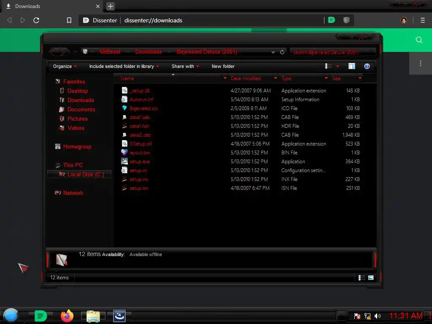Open the Share with menu
The height and width of the screenshot is (324, 432).
(x=185, y=66)
